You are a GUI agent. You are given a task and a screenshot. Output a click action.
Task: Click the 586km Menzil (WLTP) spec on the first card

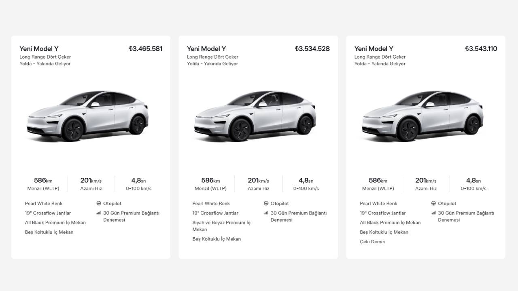tap(44, 184)
